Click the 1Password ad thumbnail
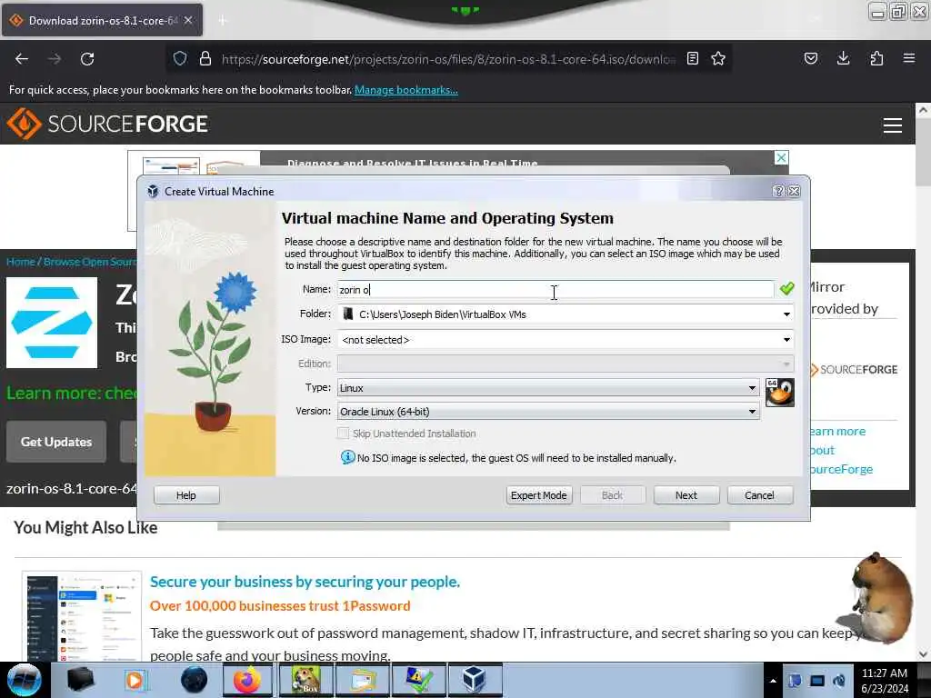 click(x=82, y=616)
